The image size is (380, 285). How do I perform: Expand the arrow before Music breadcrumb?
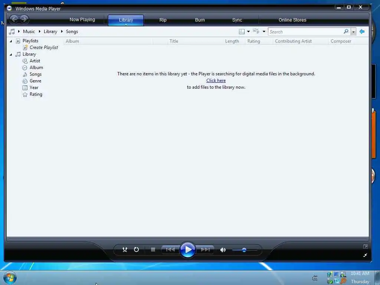coord(19,32)
